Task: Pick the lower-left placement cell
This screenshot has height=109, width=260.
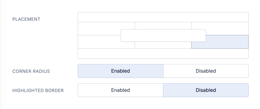Action: [100, 42]
